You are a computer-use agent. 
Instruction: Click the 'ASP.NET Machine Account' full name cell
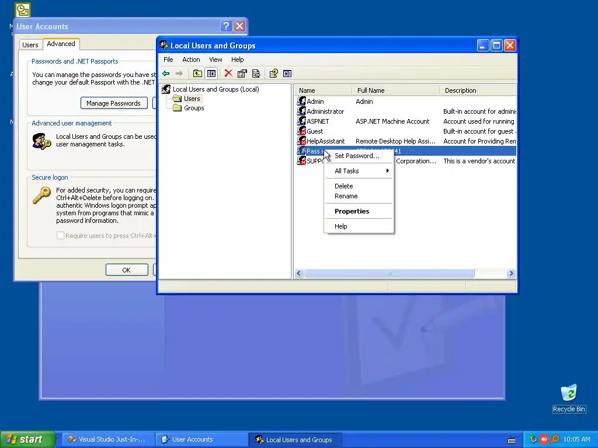coord(392,121)
